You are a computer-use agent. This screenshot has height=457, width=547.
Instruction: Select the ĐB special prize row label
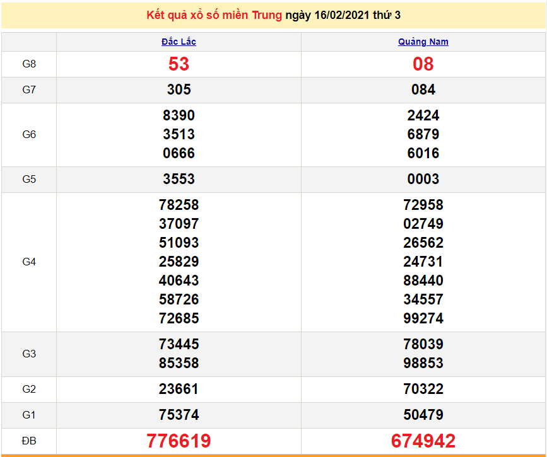29,441
